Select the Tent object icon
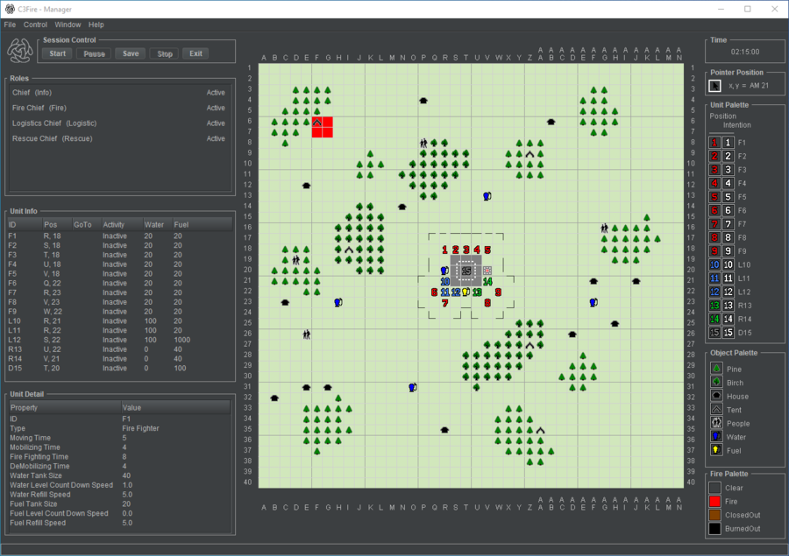The height and width of the screenshot is (556, 789). [x=715, y=410]
